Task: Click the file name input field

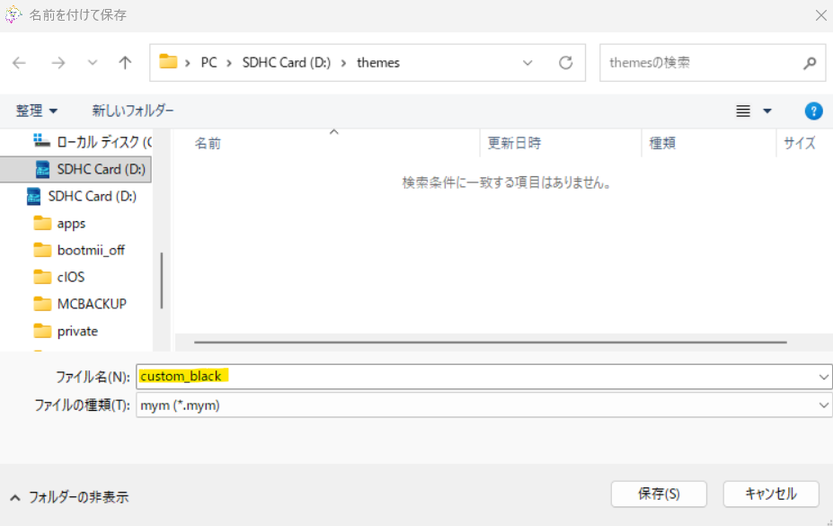Action: (476, 376)
